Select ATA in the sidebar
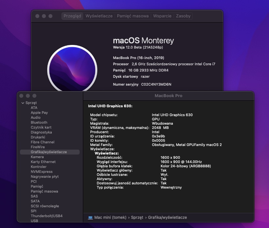The height and width of the screenshot is (228, 269). click(x=34, y=108)
